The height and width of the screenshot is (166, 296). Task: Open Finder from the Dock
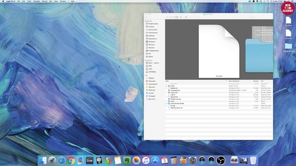point(43,160)
